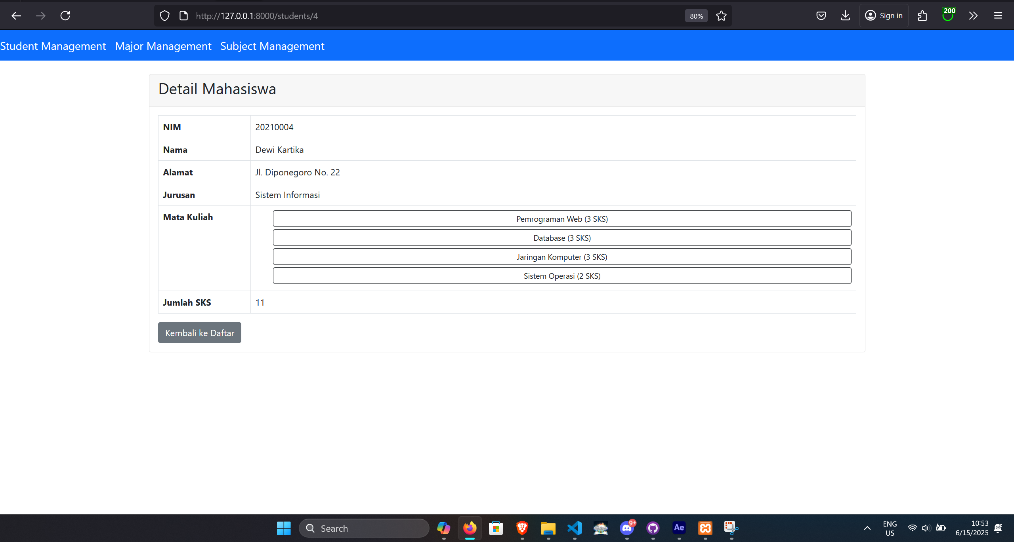Viewport: 1014px width, 542px height.
Task: Reload the current page
Action: pyautogui.click(x=65, y=16)
